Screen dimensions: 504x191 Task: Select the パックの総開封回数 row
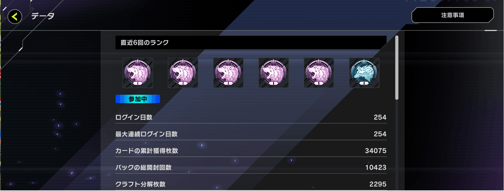click(x=251, y=167)
